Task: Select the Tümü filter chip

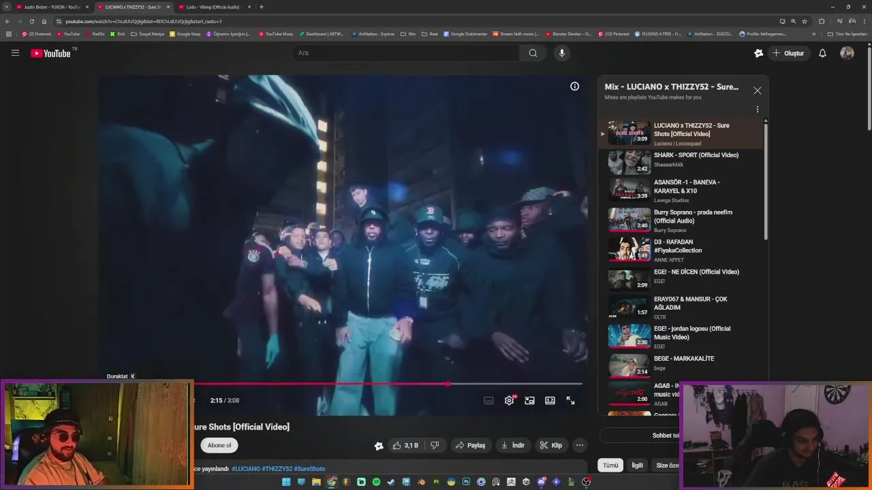Action: [610, 465]
